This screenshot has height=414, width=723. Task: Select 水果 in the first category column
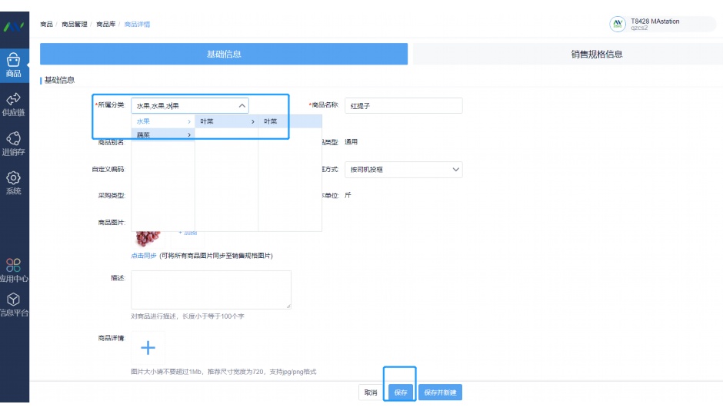coord(162,121)
